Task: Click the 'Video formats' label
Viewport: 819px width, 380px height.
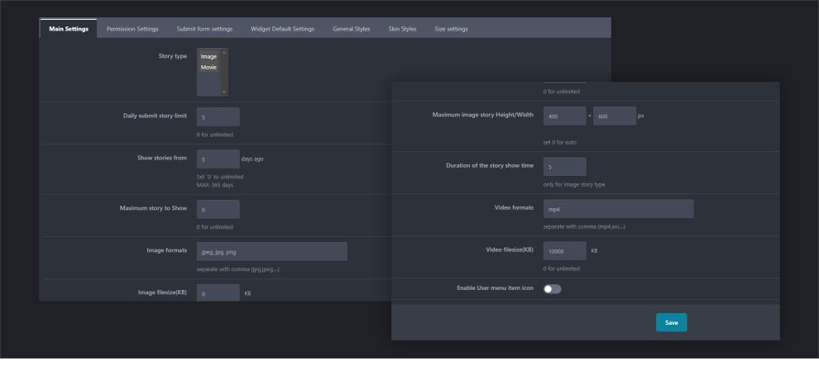Action: [514, 207]
